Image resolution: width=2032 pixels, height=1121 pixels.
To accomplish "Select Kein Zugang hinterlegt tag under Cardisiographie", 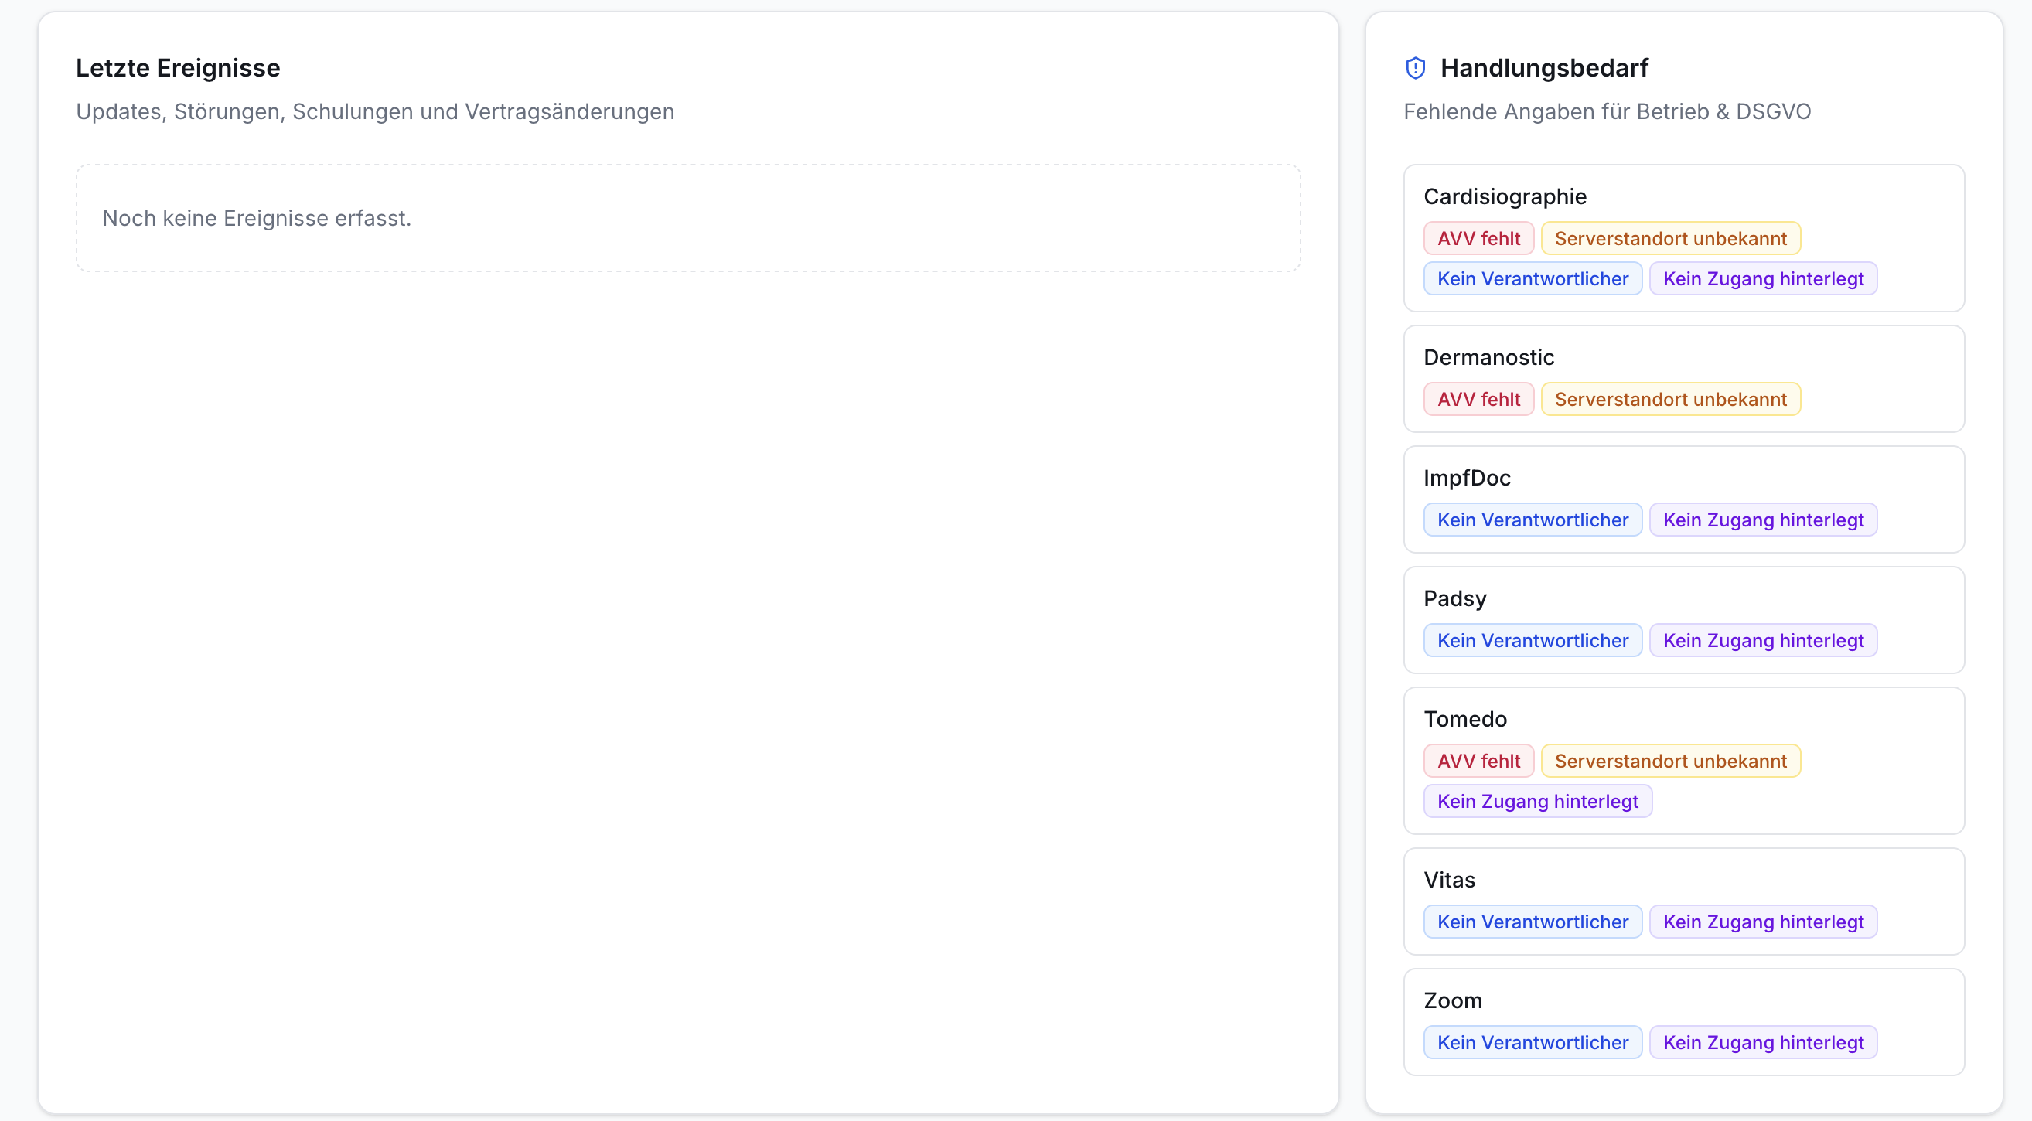I will coord(1762,278).
